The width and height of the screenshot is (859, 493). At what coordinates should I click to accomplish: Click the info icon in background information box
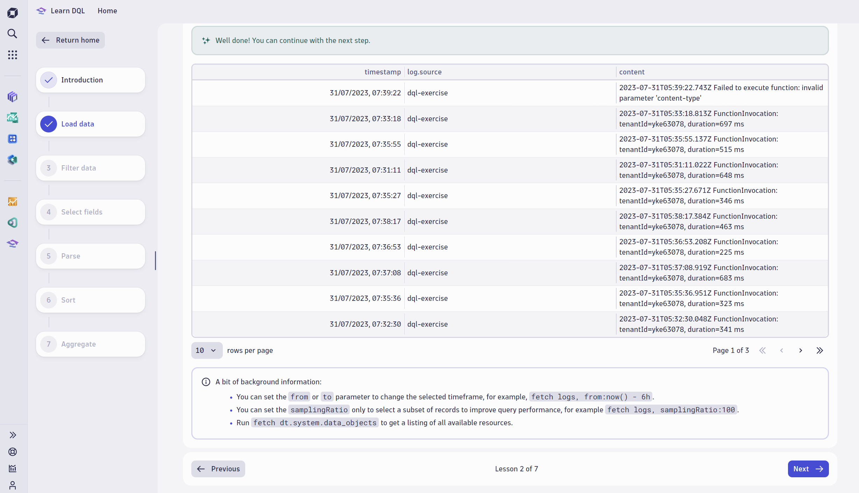coord(206,382)
